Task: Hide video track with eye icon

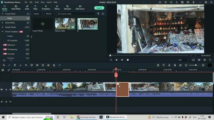Action: click(x=10, y=90)
